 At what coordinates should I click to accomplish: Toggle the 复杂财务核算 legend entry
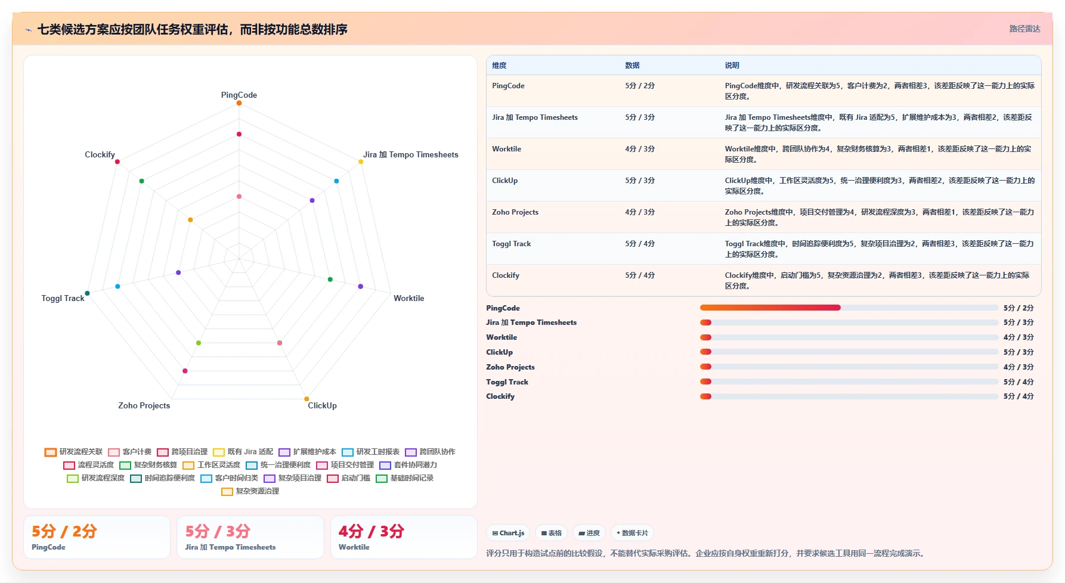[148, 465]
